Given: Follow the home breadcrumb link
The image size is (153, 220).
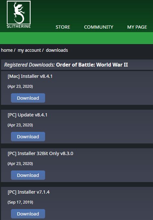Looking at the screenshot, I should click(x=7, y=50).
